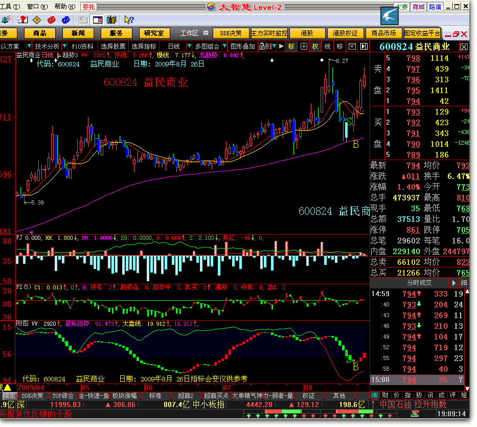Open the 主力实时监控 tab
The width and height of the screenshot is (477, 427).
269,33
